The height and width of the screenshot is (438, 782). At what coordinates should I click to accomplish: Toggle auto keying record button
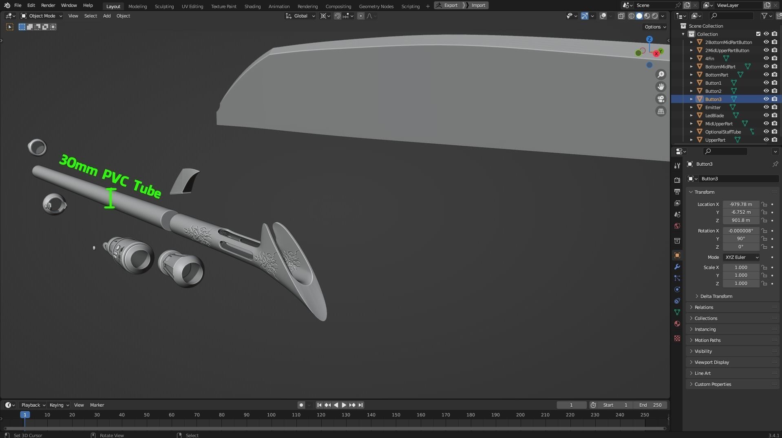point(301,405)
